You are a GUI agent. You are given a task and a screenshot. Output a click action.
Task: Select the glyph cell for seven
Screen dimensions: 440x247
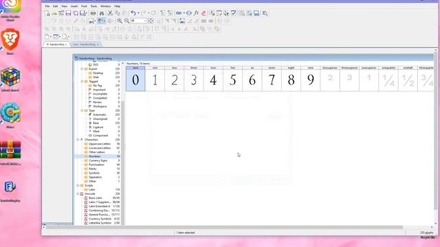coord(272,79)
